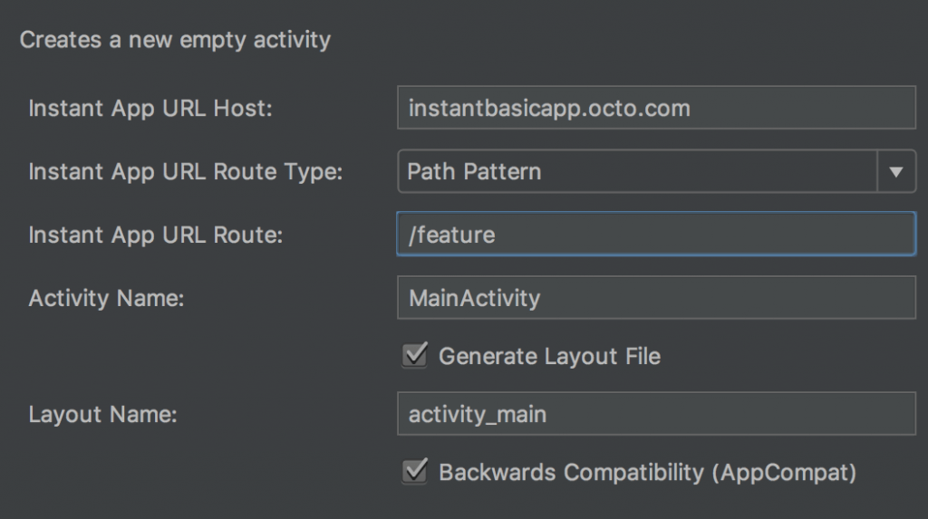Disable the Backwards Compatibility checkbox

point(415,471)
